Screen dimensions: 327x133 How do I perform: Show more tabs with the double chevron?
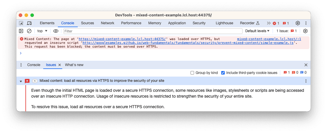coord(269,23)
